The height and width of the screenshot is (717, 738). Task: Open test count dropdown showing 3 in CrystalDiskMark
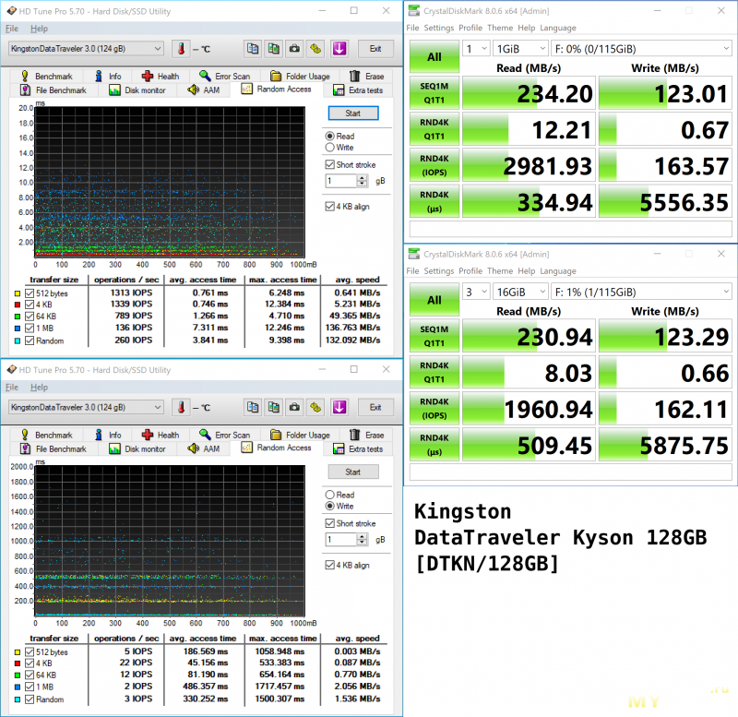pyautogui.click(x=476, y=292)
